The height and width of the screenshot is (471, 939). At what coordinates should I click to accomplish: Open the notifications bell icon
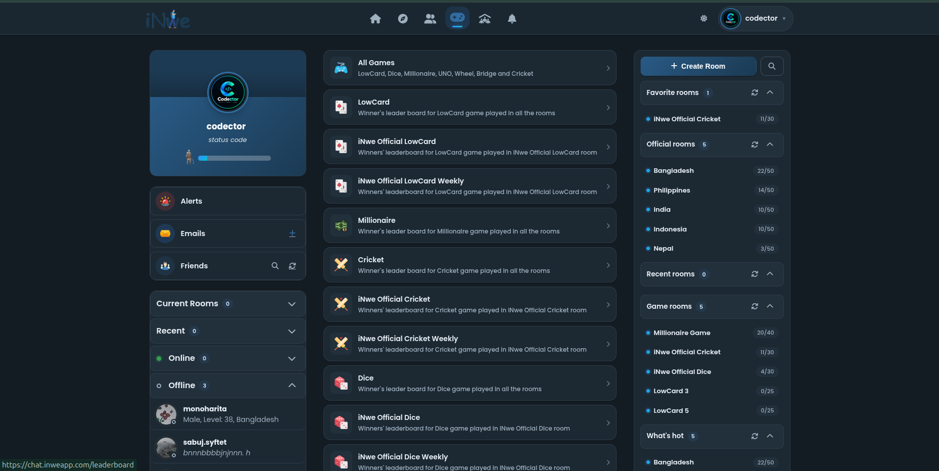coord(512,19)
